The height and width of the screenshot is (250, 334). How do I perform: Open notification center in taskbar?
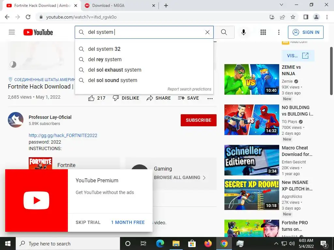[324, 244]
